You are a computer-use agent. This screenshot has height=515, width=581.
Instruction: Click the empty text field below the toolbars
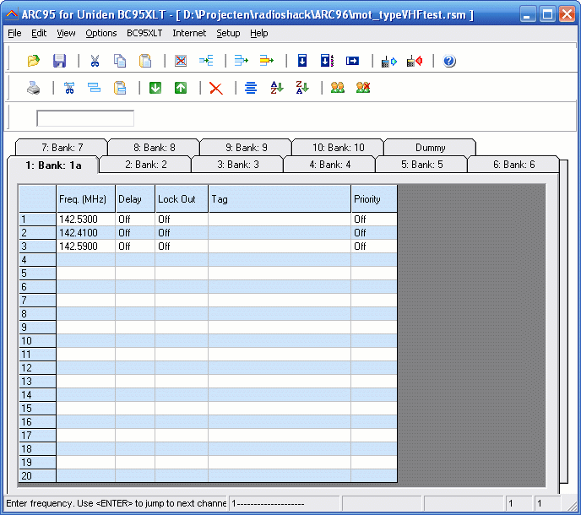point(85,118)
